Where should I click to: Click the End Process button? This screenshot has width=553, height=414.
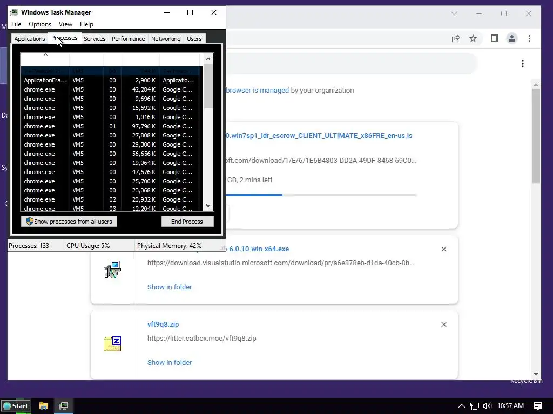[x=187, y=222]
